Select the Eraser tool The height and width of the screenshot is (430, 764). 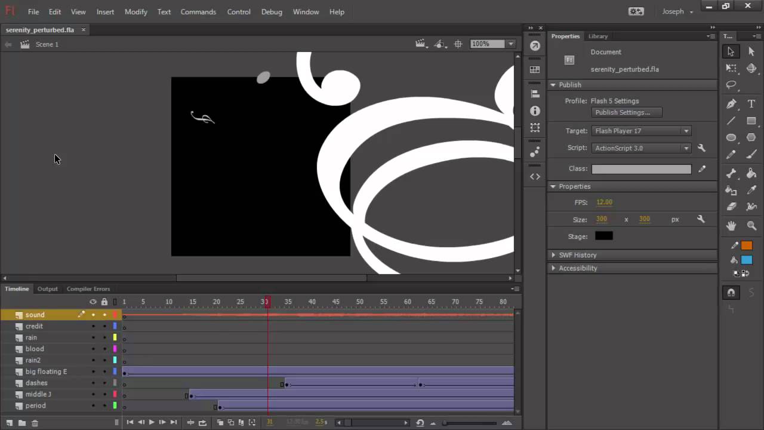coord(731,207)
